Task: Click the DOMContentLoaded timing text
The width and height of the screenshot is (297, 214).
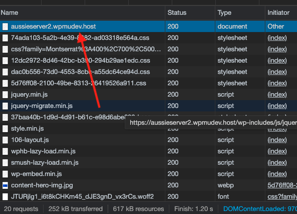Action: (x=260, y=209)
